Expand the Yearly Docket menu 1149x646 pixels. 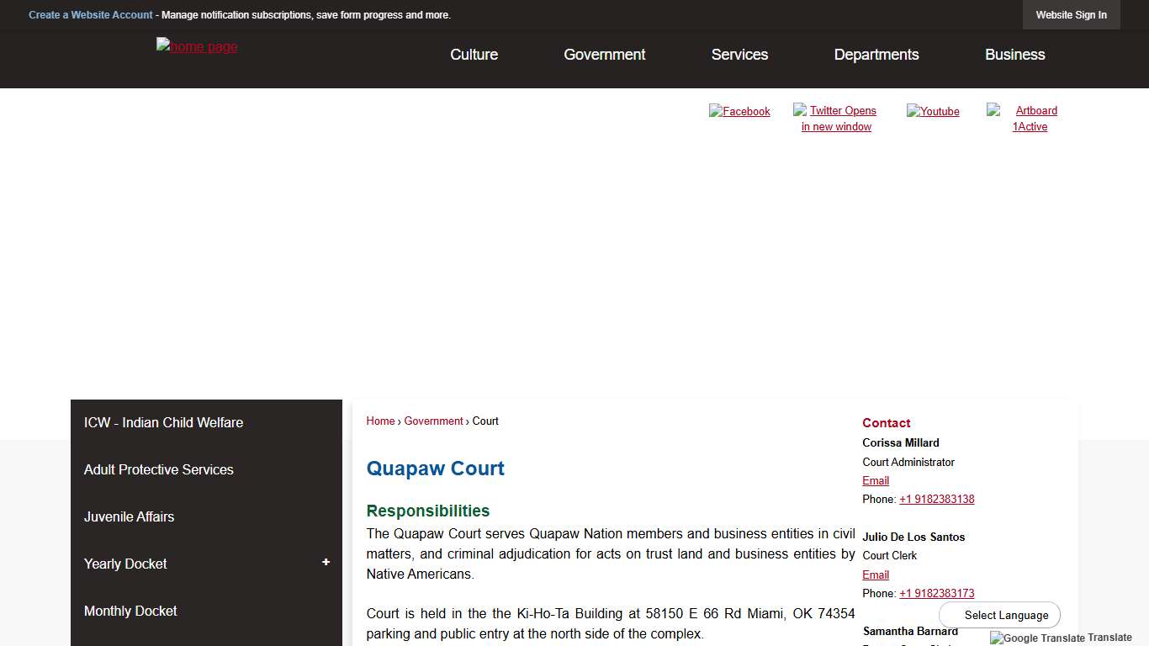click(x=326, y=562)
